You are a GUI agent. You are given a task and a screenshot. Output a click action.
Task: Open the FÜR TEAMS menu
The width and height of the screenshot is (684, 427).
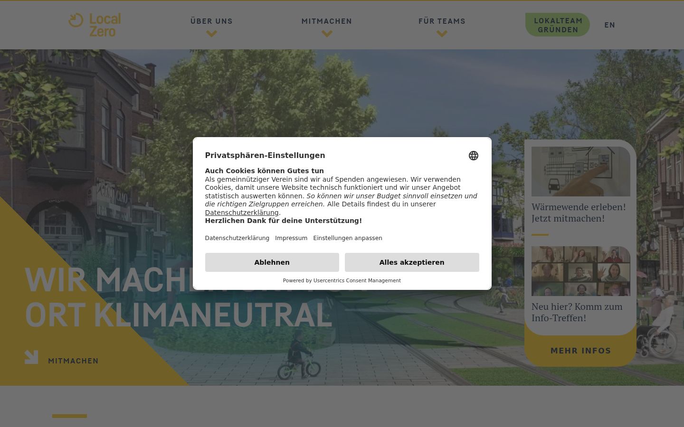pos(442,21)
